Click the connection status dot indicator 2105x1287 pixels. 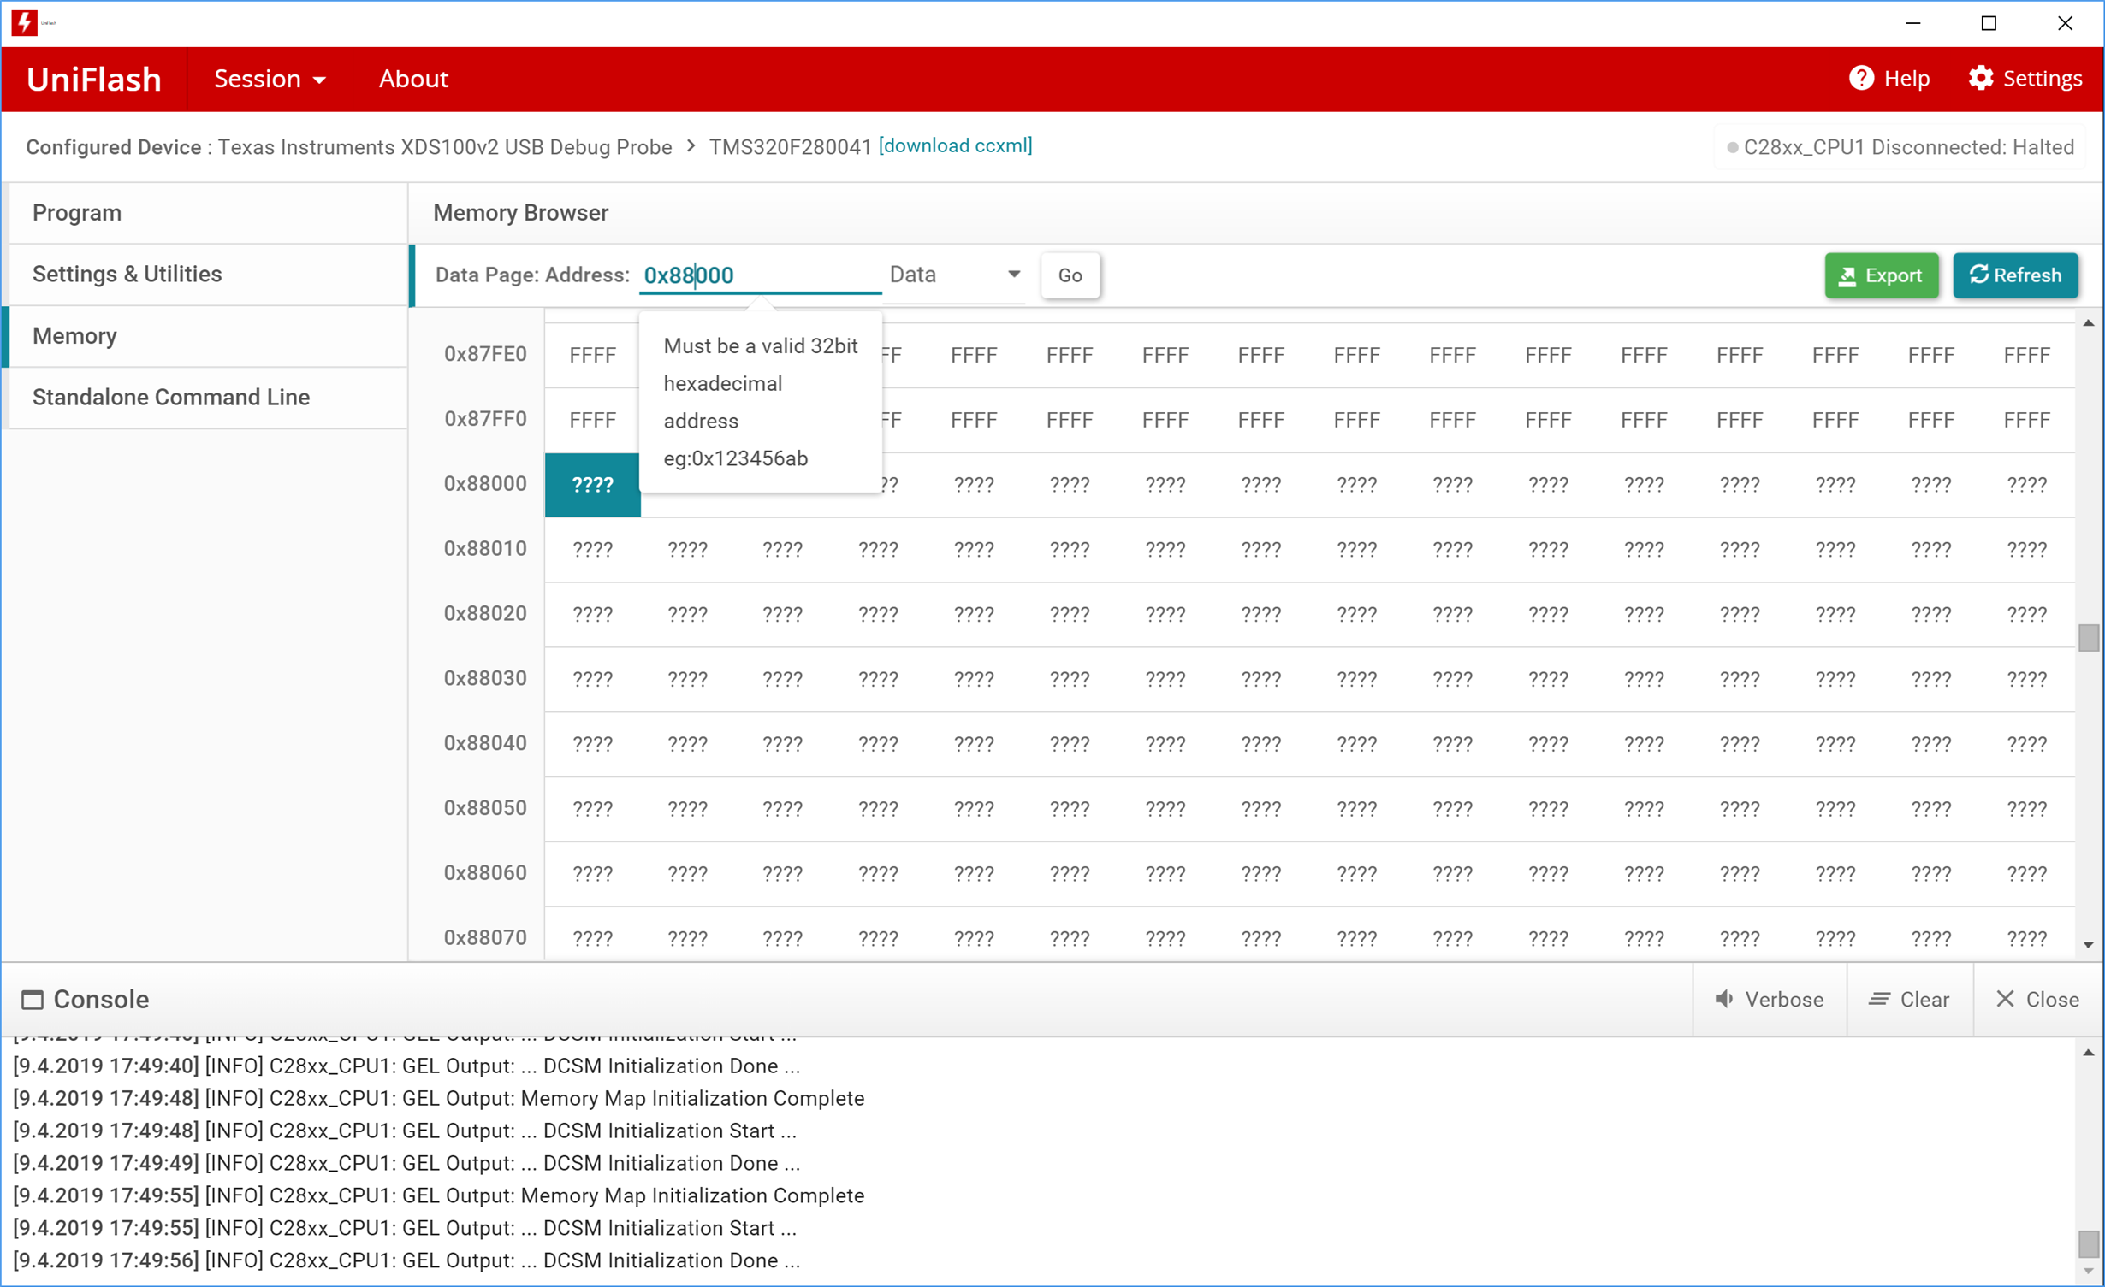tap(1733, 148)
